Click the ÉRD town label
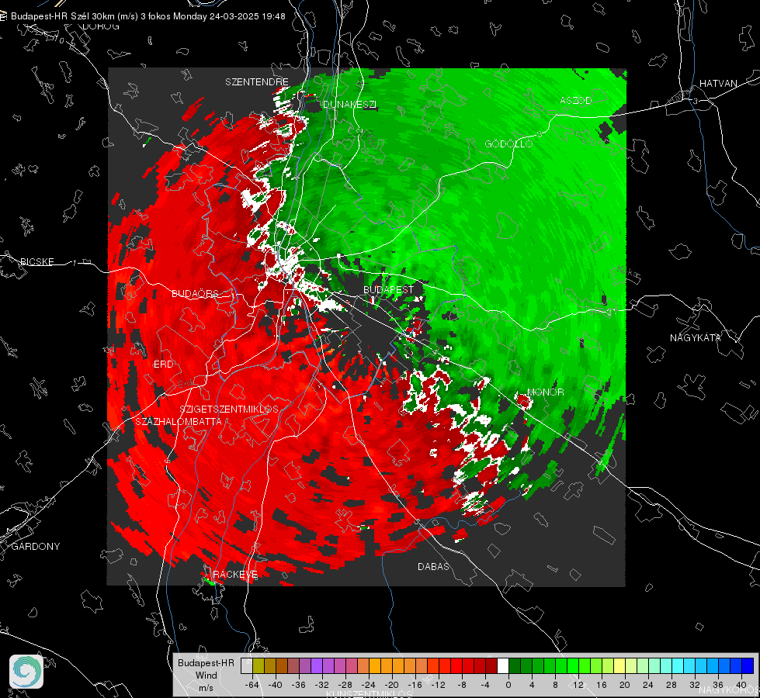The image size is (760, 698). click(163, 365)
